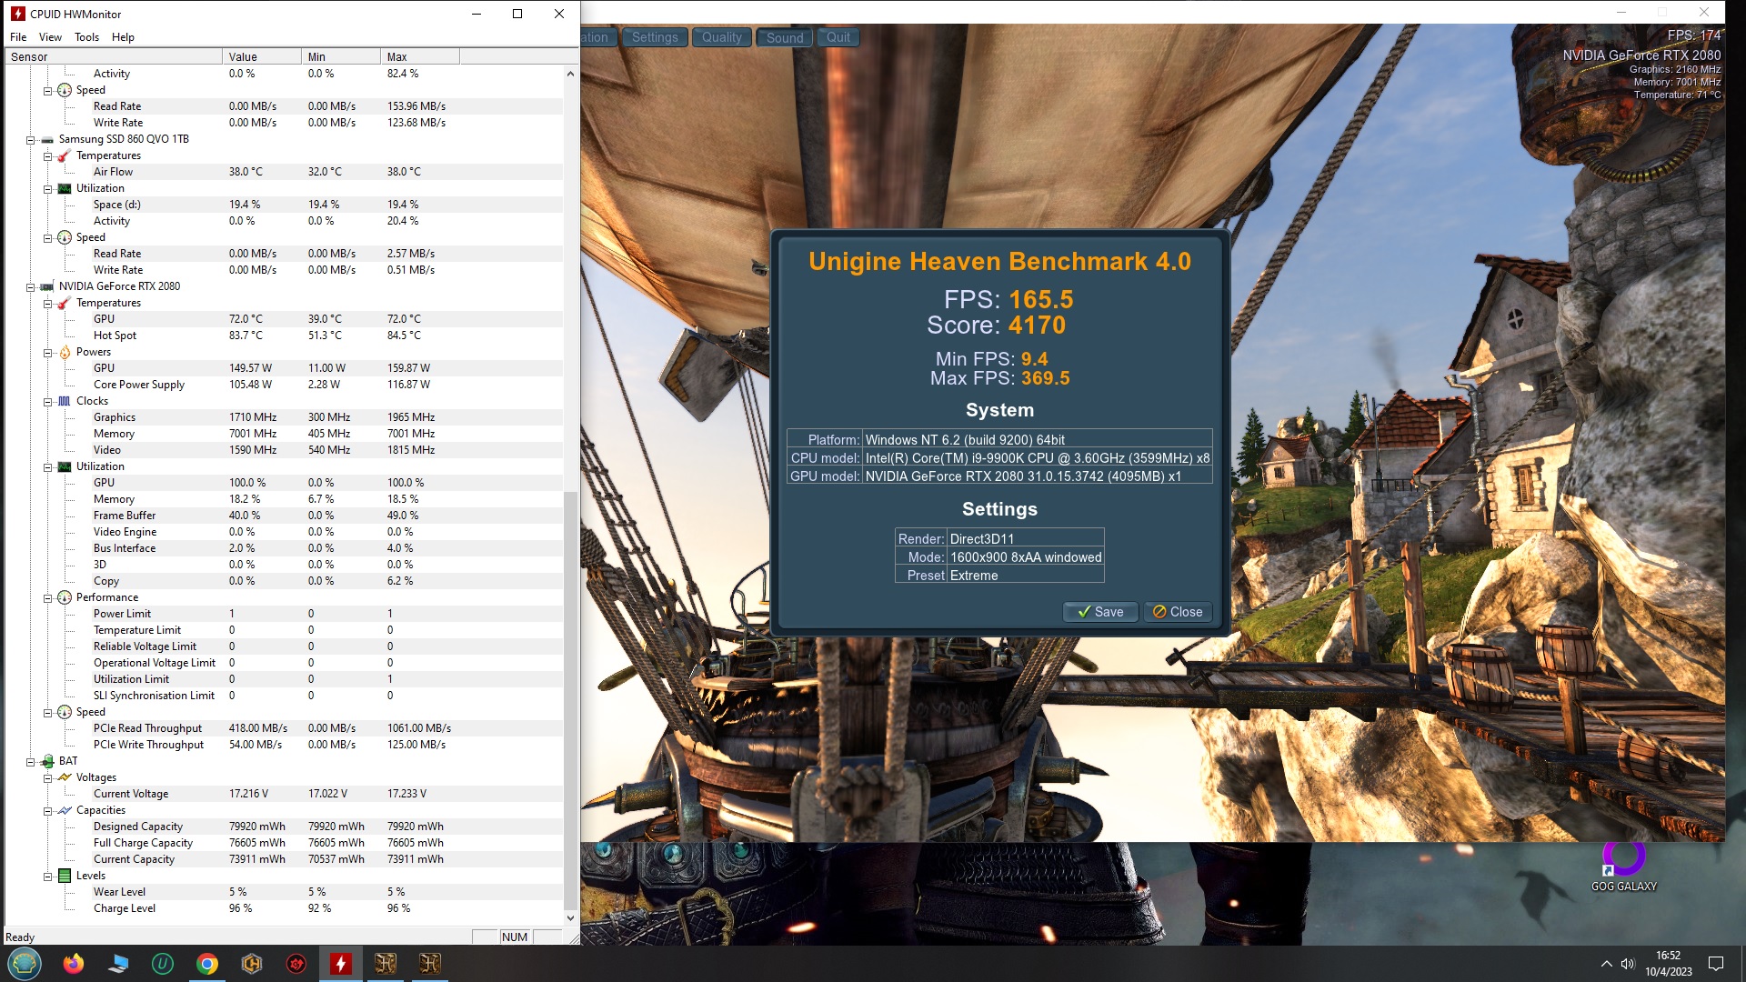Viewport: 1746px width, 982px height.
Task: Switch to first Heaven benchmark taskbar icon
Action: [x=386, y=963]
